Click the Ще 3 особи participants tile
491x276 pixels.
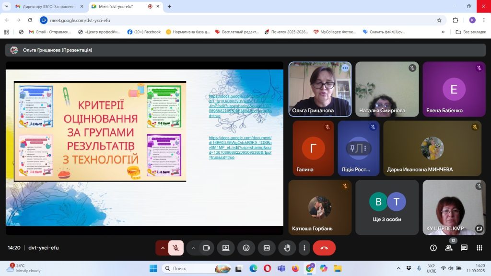[387, 207]
